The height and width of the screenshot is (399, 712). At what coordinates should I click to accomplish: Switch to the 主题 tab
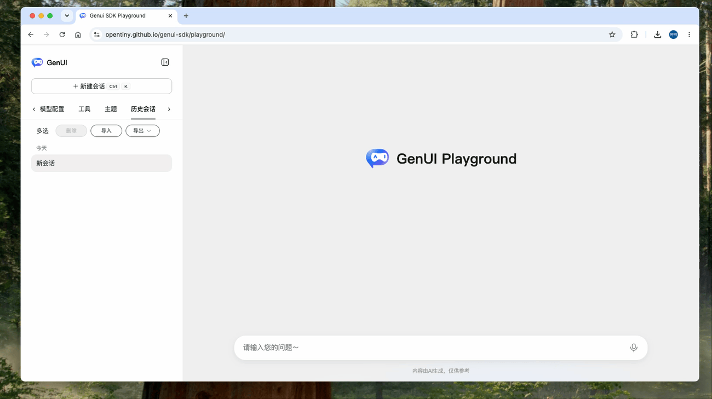click(x=111, y=109)
